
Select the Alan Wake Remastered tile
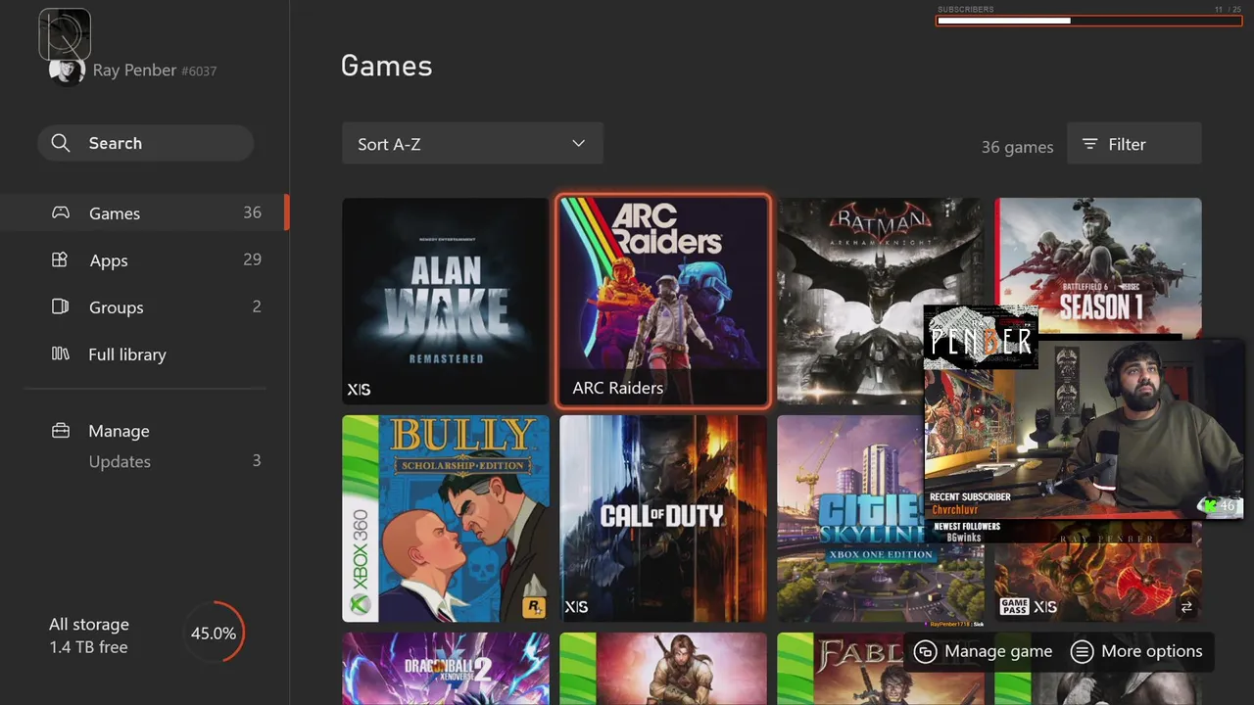click(x=446, y=302)
